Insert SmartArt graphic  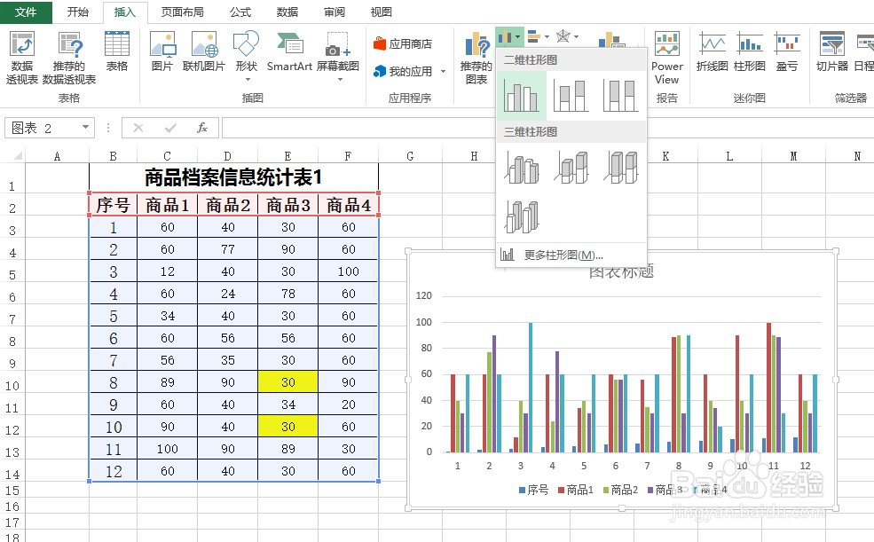pos(289,51)
